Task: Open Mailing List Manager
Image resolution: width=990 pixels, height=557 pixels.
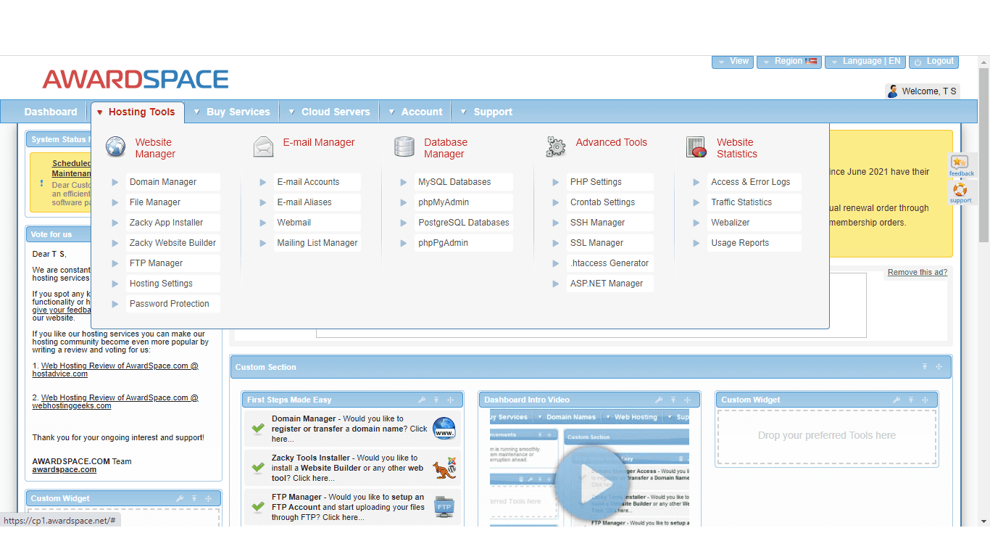Action: tap(317, 243)
